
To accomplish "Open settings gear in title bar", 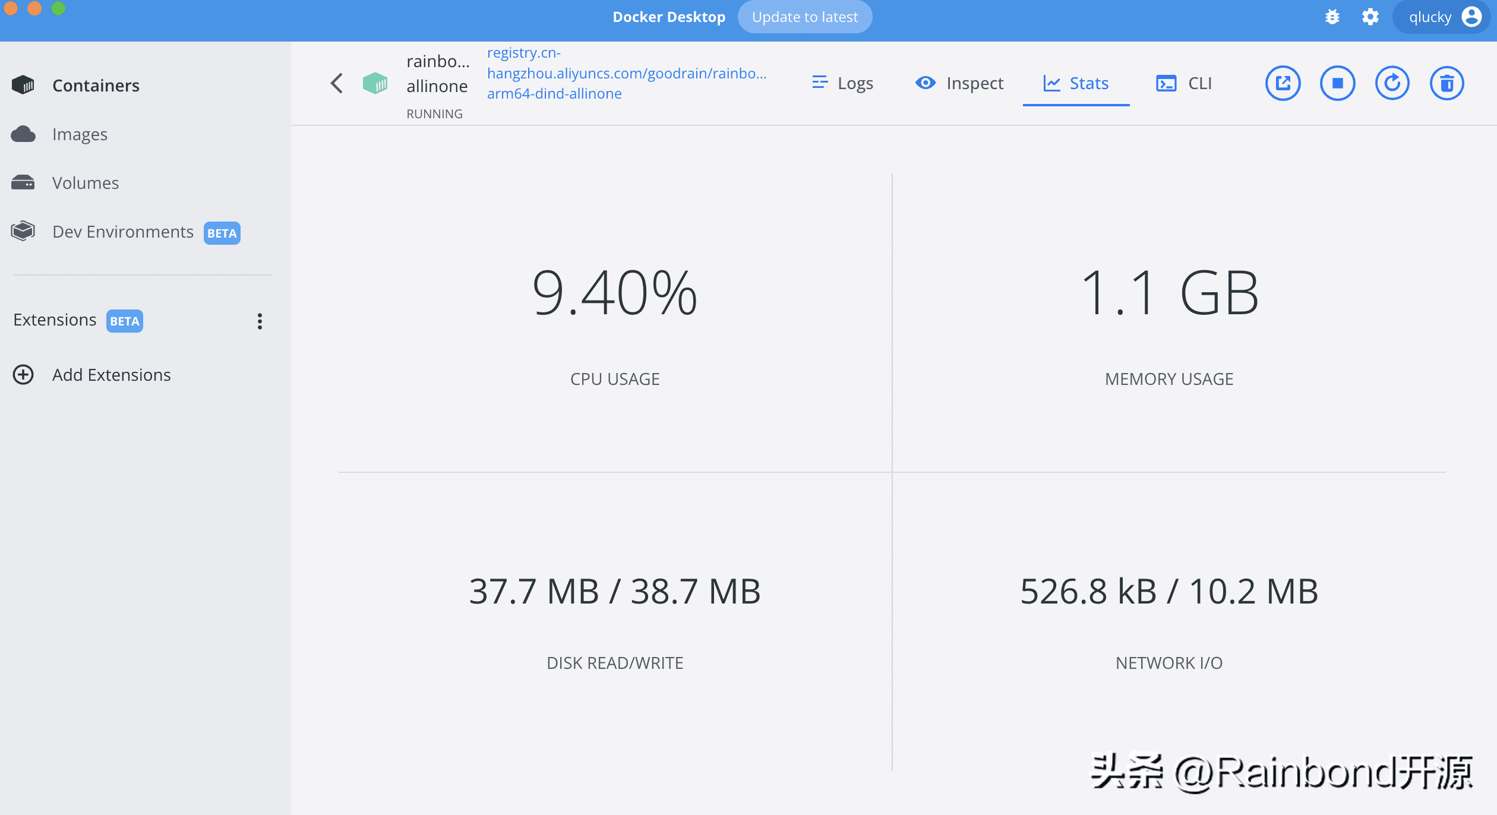I will point(1370,17).
